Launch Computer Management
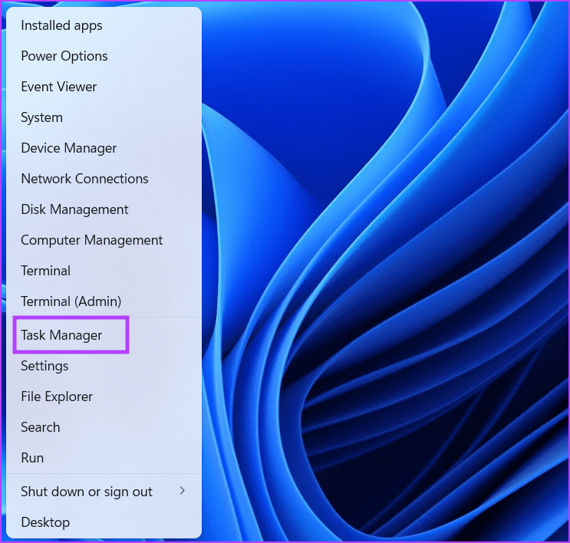The height and width of the screenshot is (543, 570). [x=91, y=240]
